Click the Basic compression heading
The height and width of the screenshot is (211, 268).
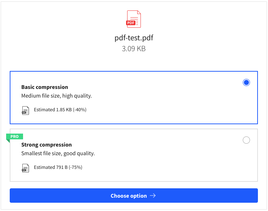45,87
